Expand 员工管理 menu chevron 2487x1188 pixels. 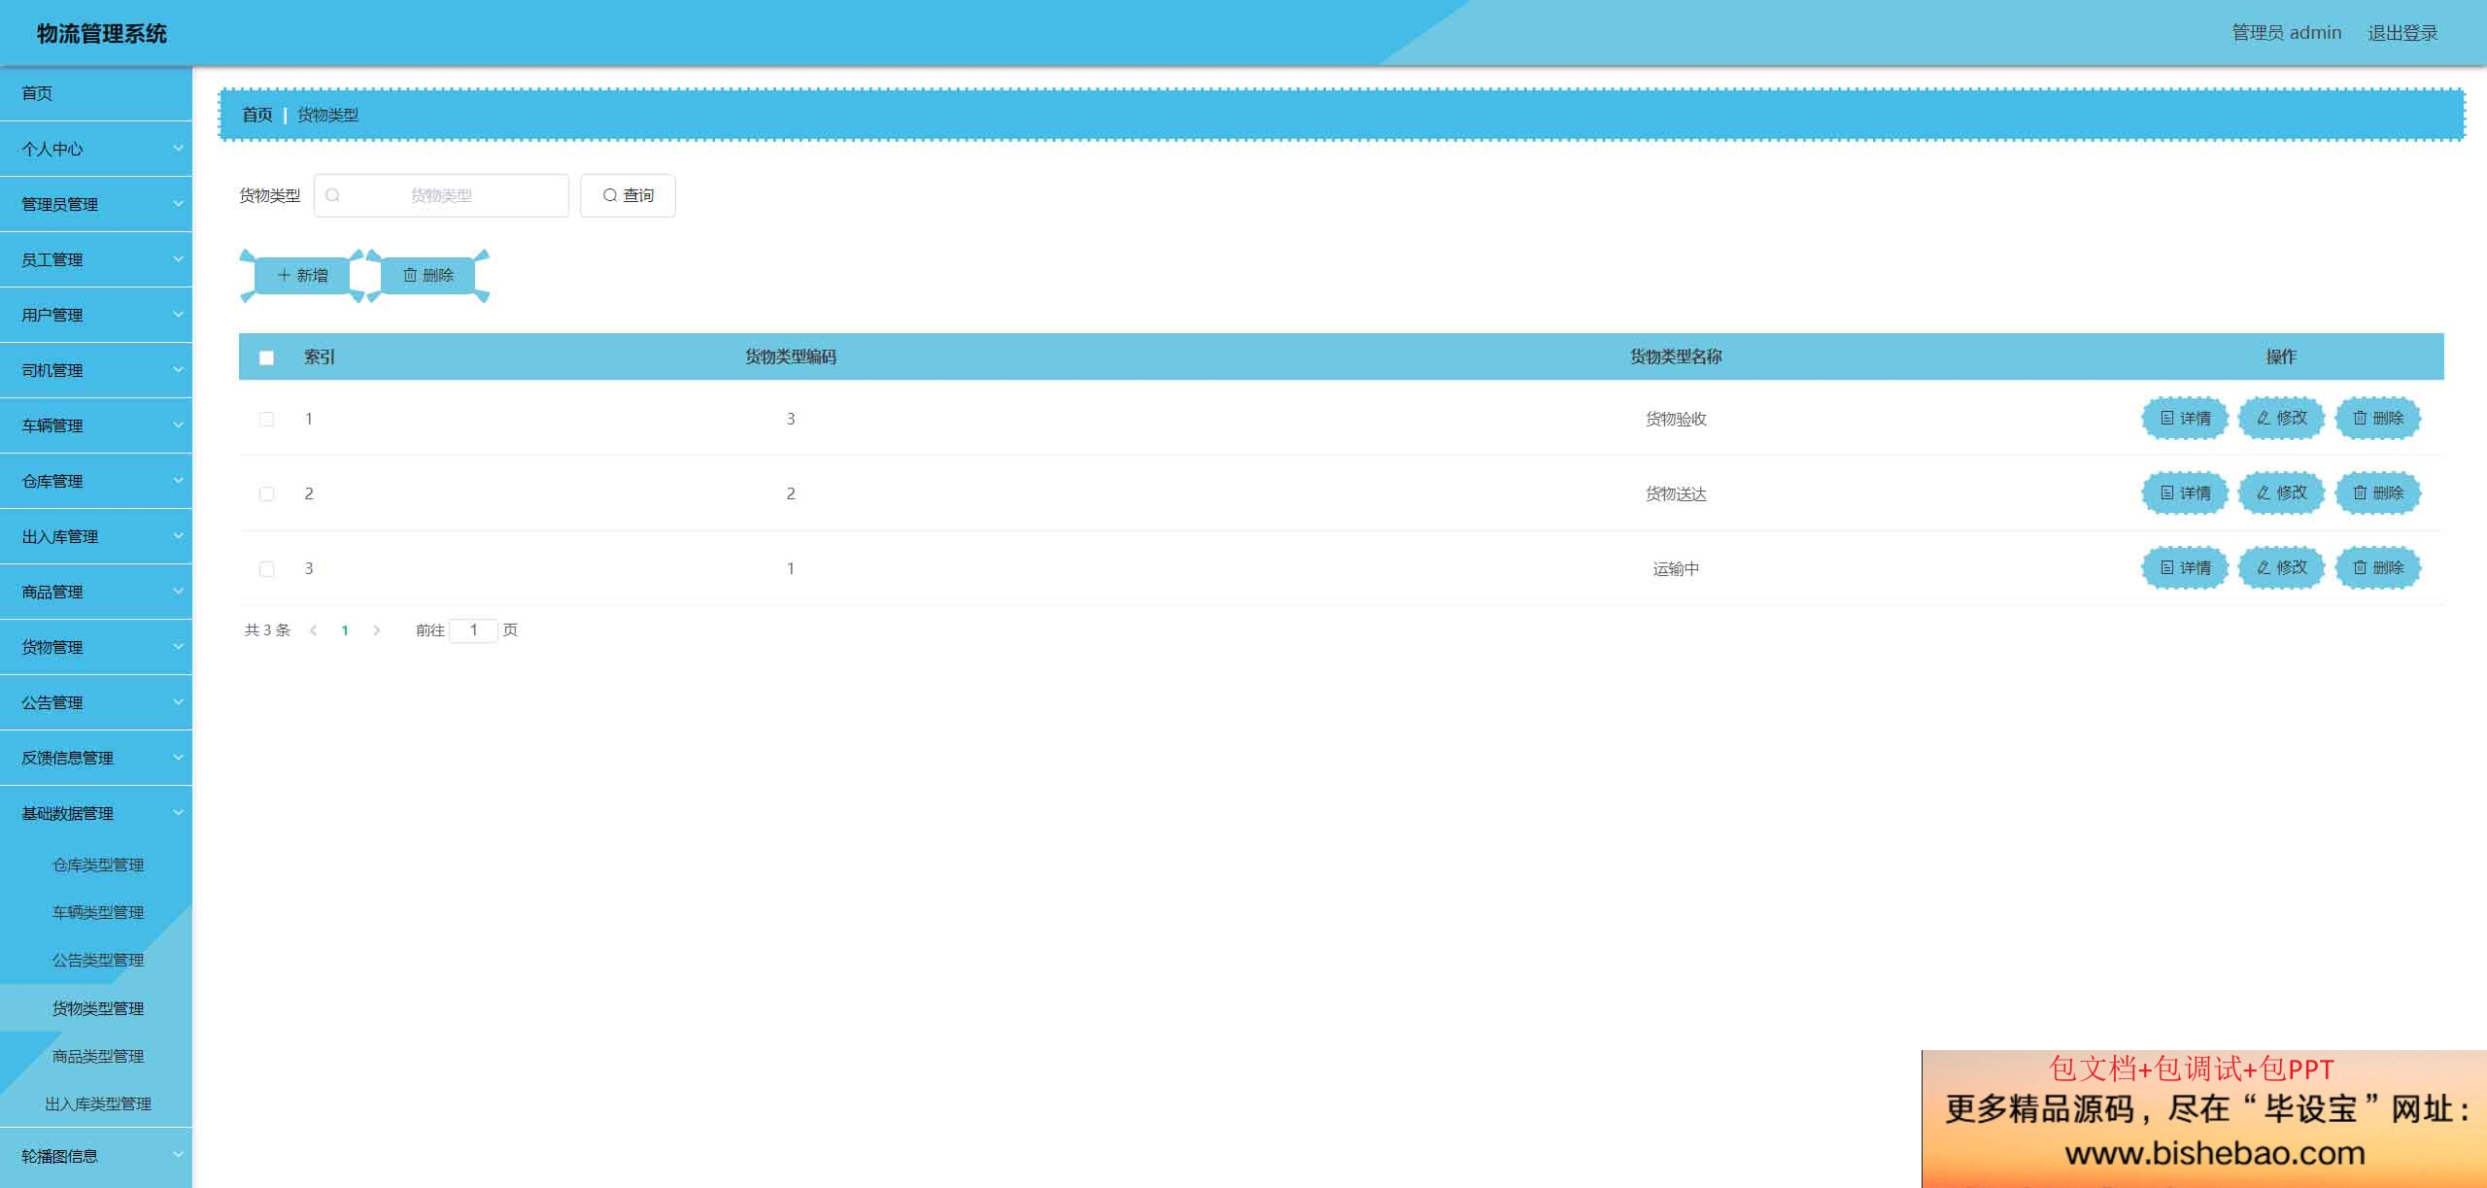pyautogui.click(x=178, y=259)
